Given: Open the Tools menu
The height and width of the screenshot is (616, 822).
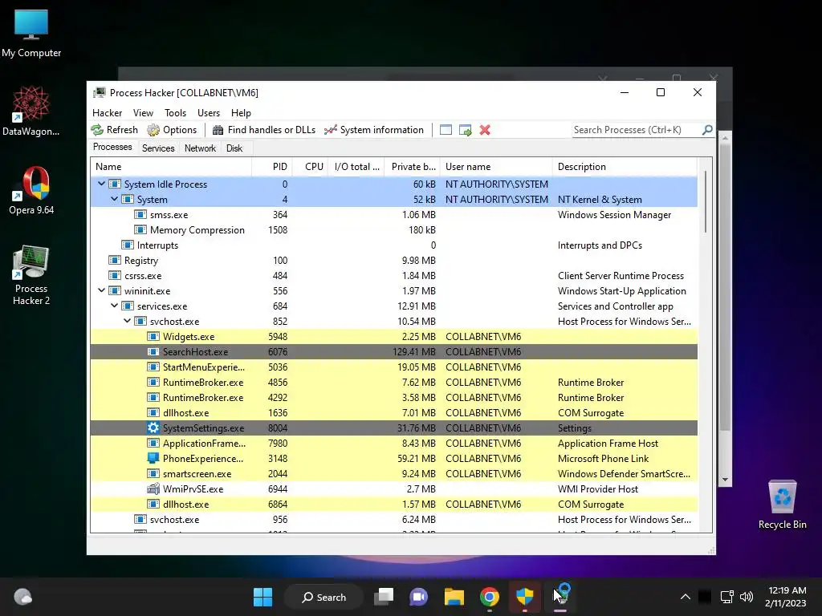Looking at the screenshot, I should point(175,113).
